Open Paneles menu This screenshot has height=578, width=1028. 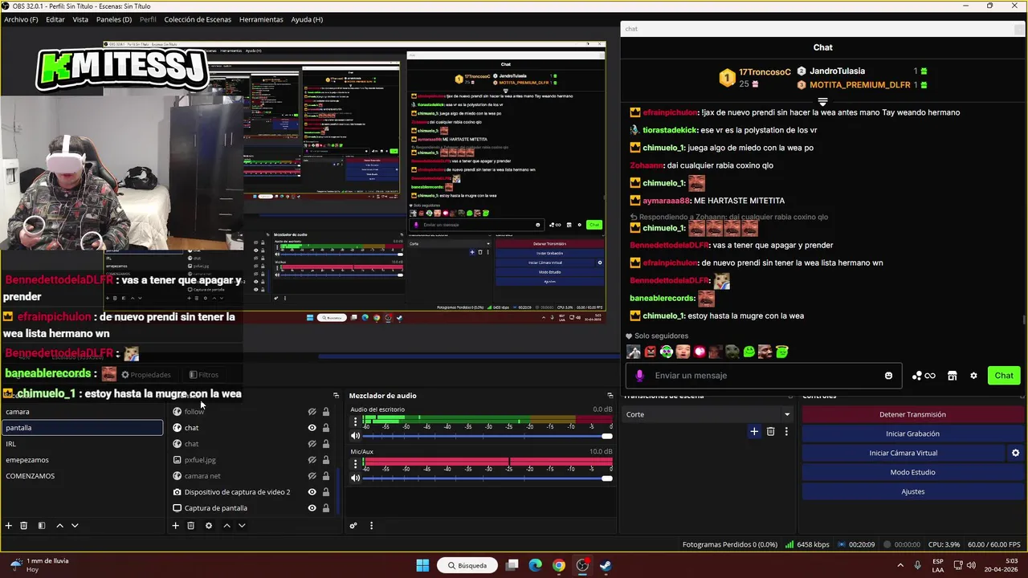114,19
